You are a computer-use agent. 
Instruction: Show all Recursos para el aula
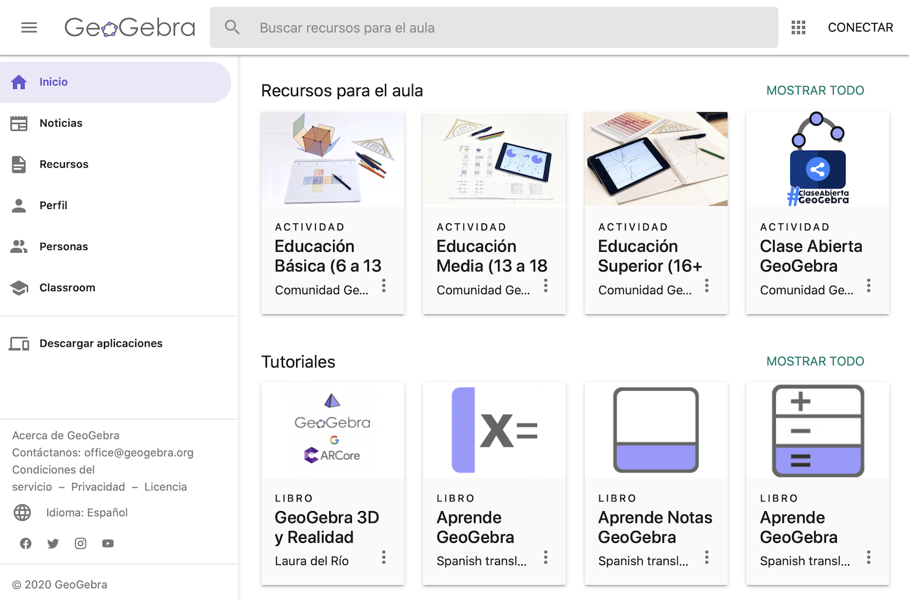[x=815, y=90]
